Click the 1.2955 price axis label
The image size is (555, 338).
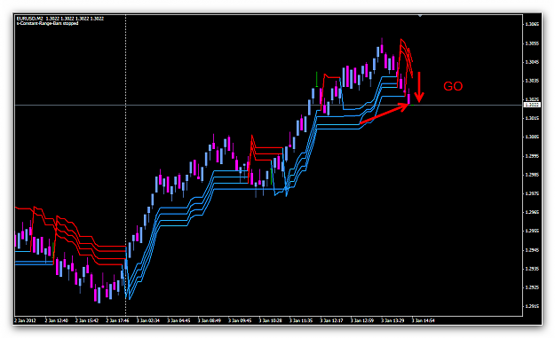coord(532,231)
